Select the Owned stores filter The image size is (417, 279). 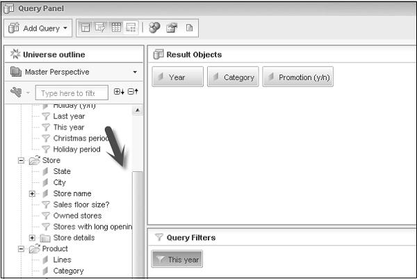[x=77, y=216]
